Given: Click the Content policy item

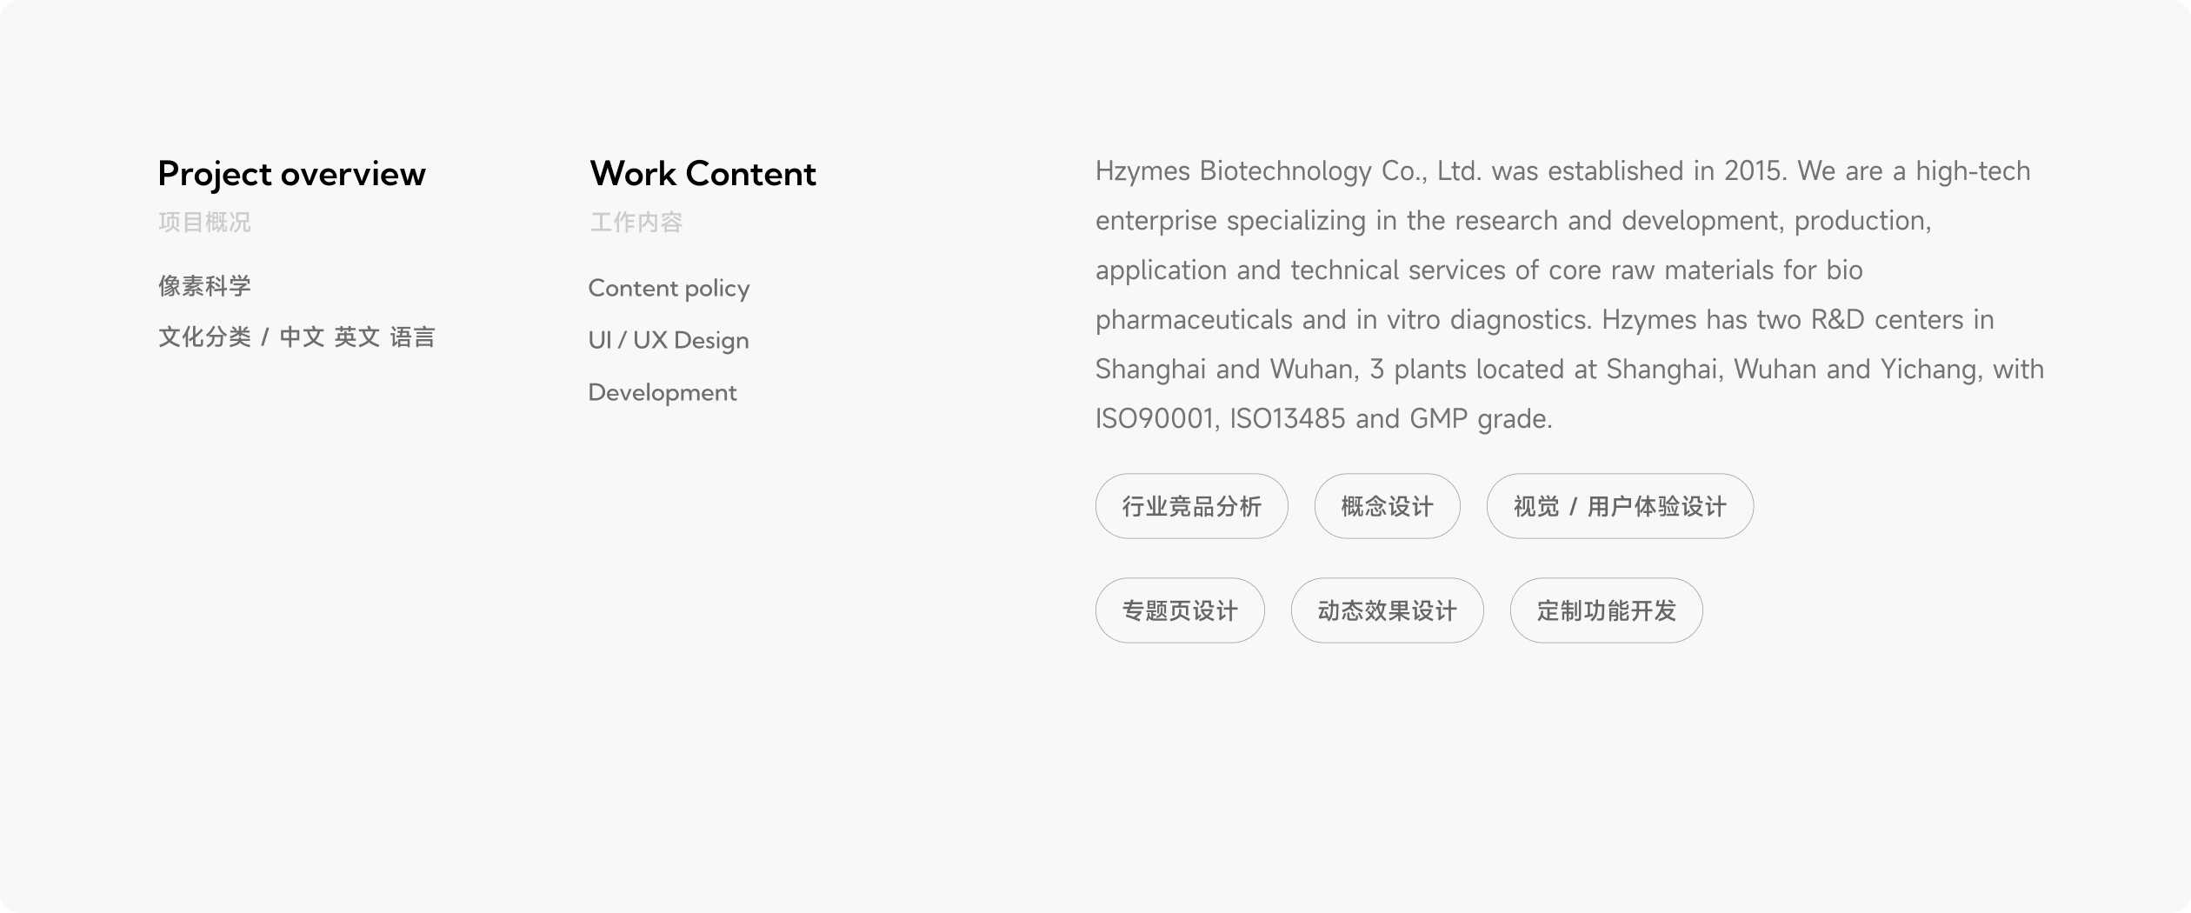Looking at the screenshot, I should pos(669,289).
